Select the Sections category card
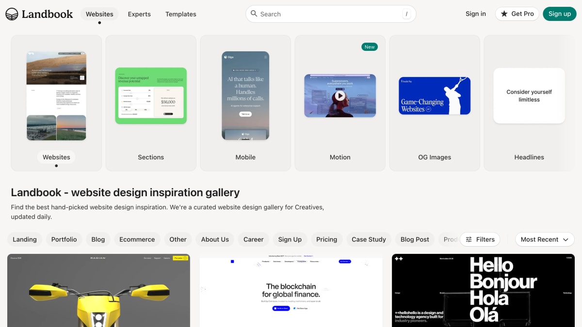 151,103
